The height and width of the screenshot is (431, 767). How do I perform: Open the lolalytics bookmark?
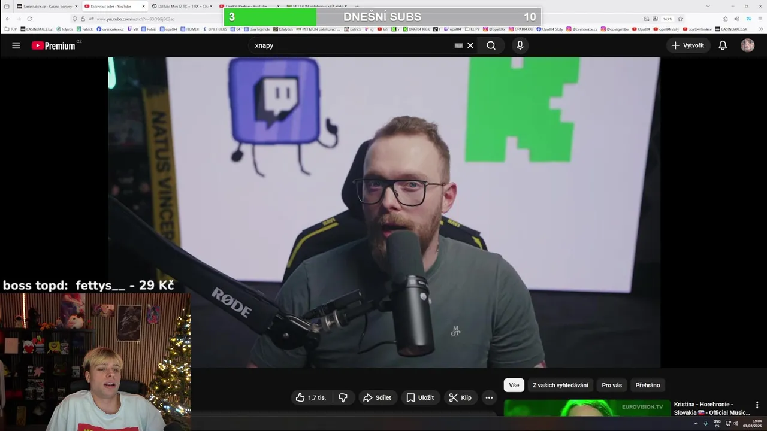283,29
